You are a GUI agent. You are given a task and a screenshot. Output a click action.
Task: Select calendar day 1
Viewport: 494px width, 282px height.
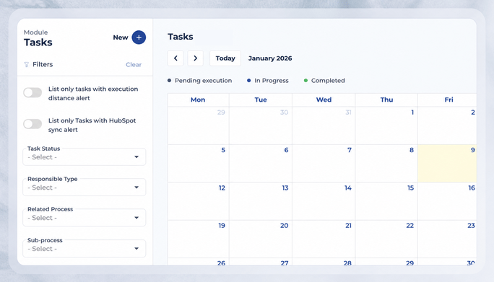pyautogui.click(x=386, y=125)
